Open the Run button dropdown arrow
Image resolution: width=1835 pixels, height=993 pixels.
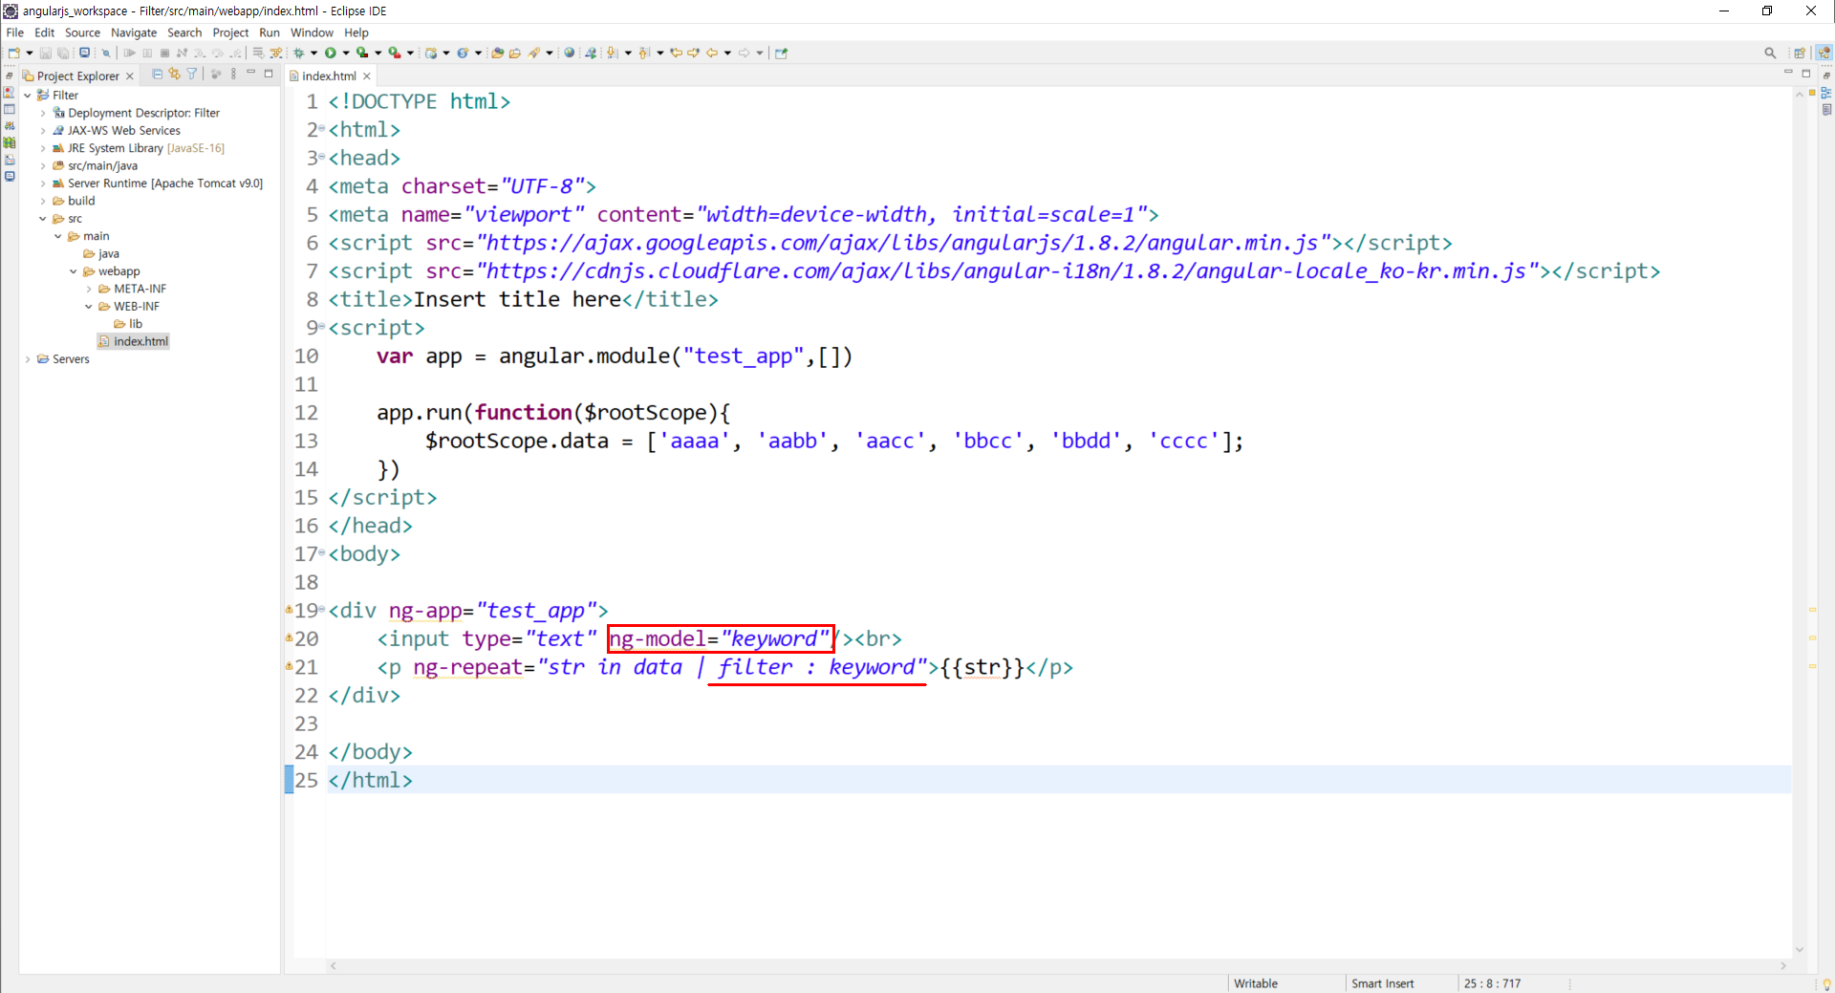click(x=346, y=53)
